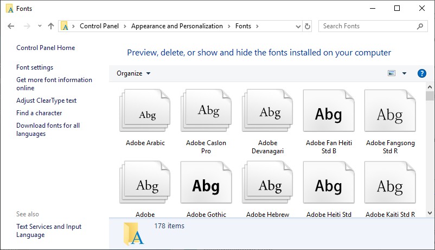The image size is (435, 250).
Task: Click the Forward navigation arrow
Action: [x=27, y=26]
